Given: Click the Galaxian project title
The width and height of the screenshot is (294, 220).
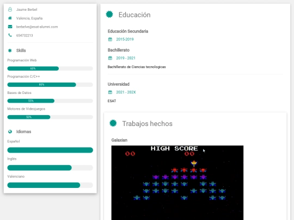Looking at the screenshot, I should (119, 140).
